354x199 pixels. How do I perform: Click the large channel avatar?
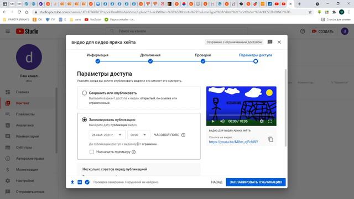tap(29, 57)
